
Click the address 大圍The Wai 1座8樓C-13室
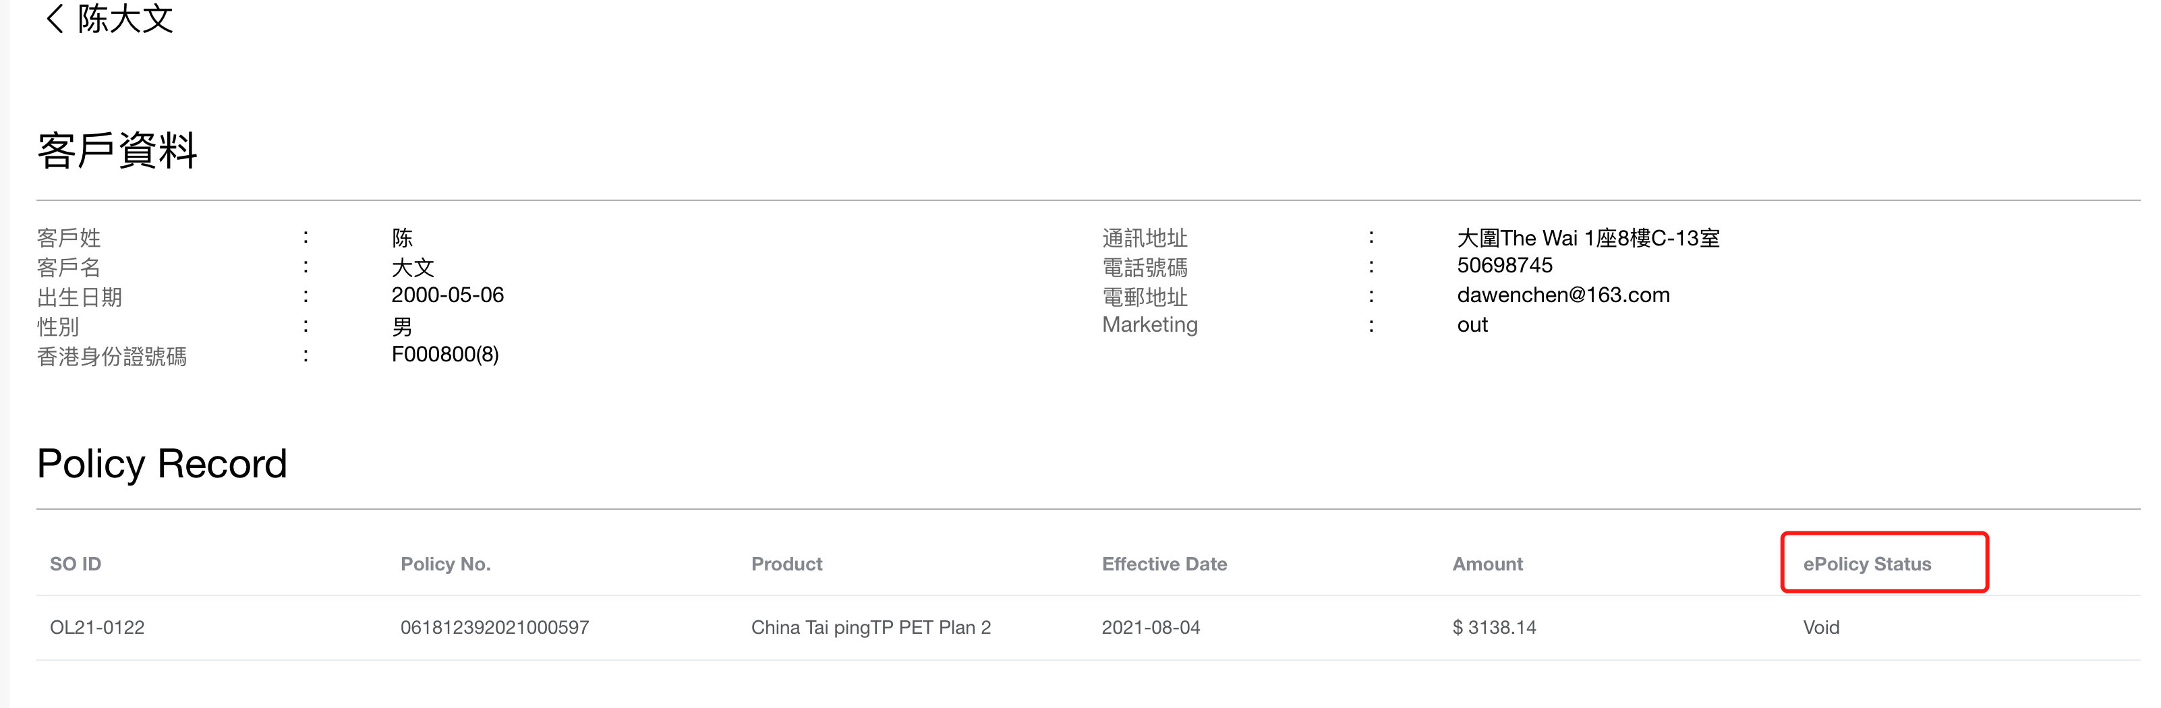(x=1588, y=238)
